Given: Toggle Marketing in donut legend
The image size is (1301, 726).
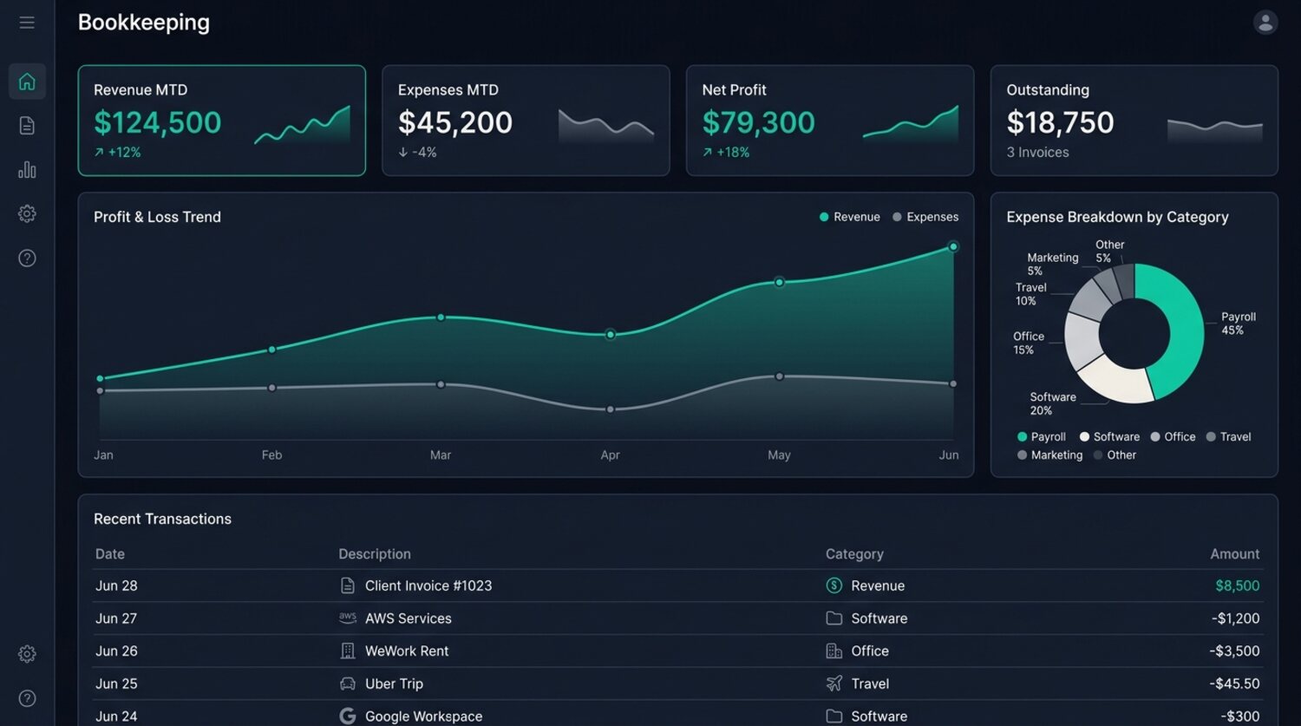Looking at the screenshot, I should click(1049, 455).
